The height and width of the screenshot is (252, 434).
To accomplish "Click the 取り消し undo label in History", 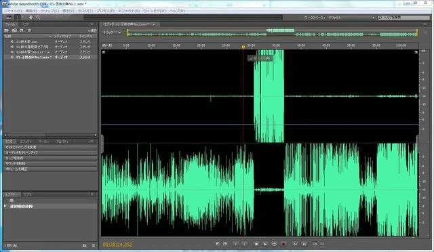I will [x=12, y=246].
